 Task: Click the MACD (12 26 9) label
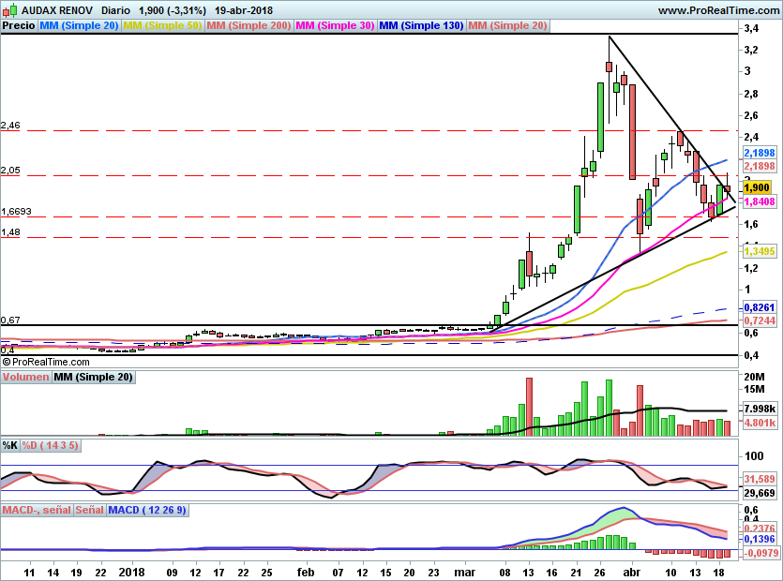point(147,511)
